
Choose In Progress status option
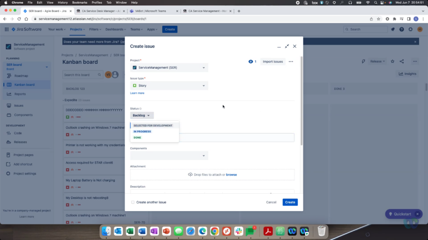point(142,131)
